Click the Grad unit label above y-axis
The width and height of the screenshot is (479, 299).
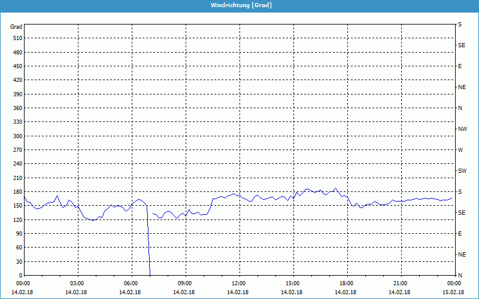pyautogui.click(x=16, y=27)
